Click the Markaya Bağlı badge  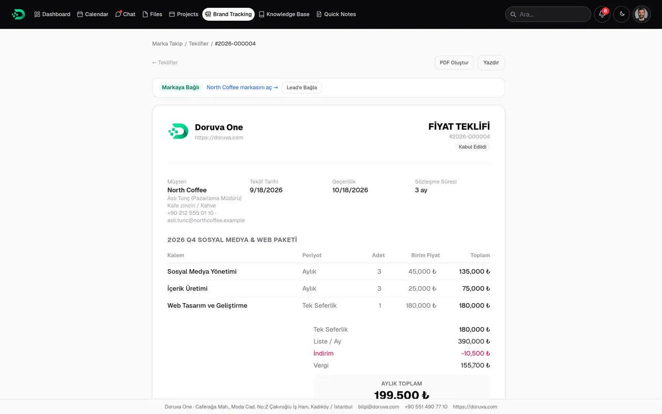point(180,87)
